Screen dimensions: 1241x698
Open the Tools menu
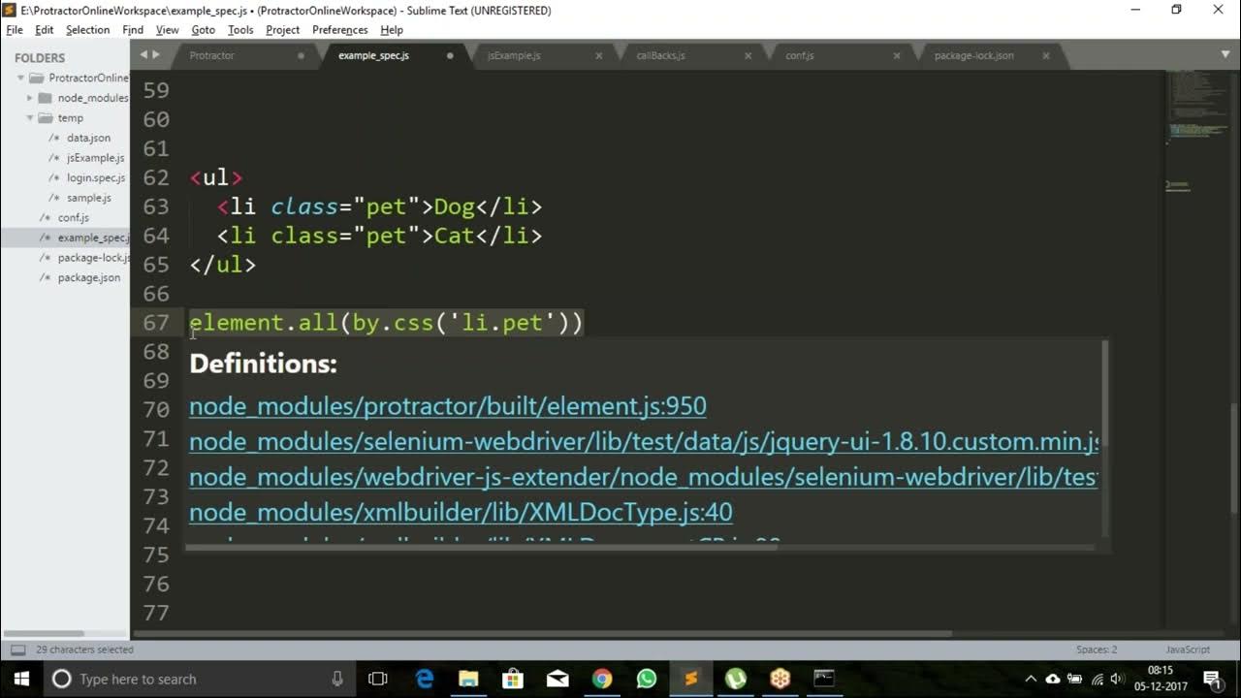(x=240, y=30)
